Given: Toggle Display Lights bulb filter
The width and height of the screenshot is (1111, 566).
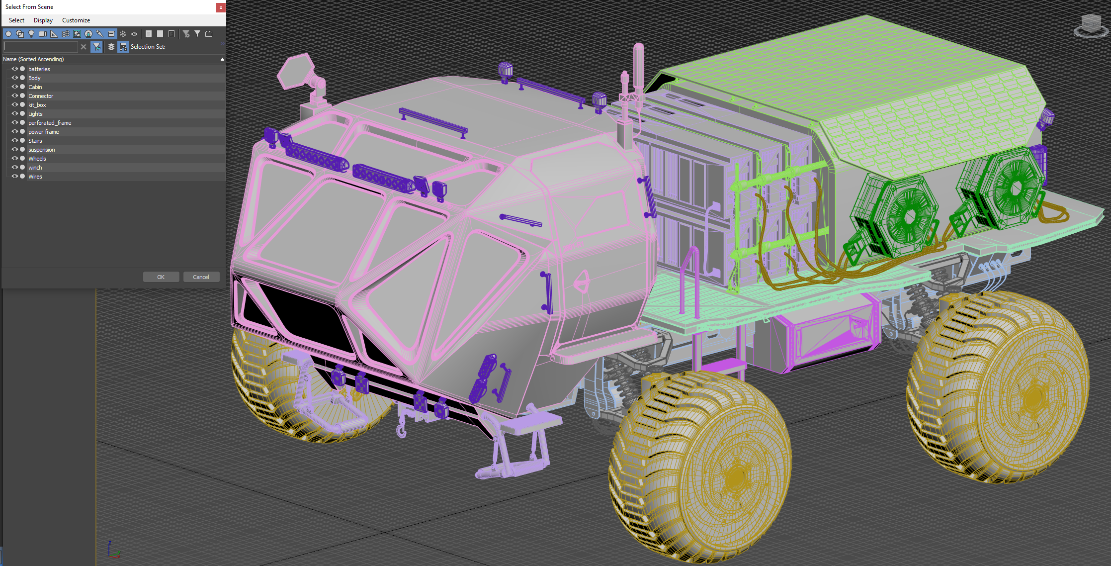Looking at the screenshot, I should [31, 34].
